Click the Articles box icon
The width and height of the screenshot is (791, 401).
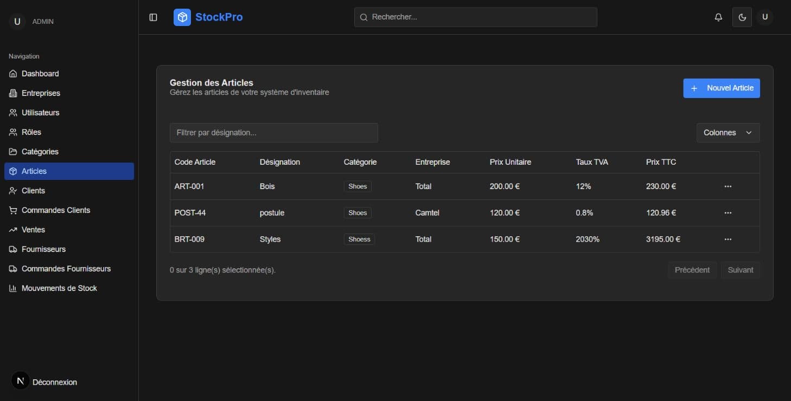13,171
